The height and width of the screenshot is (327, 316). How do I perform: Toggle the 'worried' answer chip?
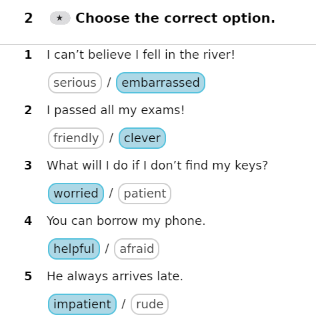point(76,194)
